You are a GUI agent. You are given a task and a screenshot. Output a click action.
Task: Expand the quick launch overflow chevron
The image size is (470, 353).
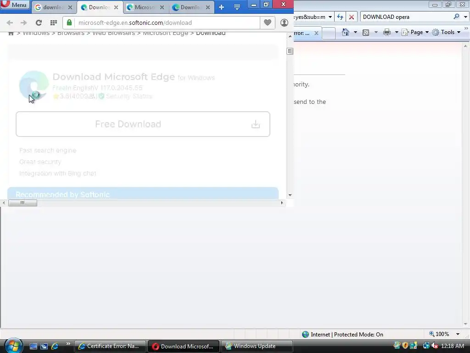68,344
